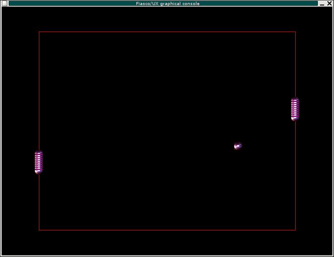This screenshot has width=334, height=257.
Task: Click the top cap of the left paddle
Action: tap(39, 152)
